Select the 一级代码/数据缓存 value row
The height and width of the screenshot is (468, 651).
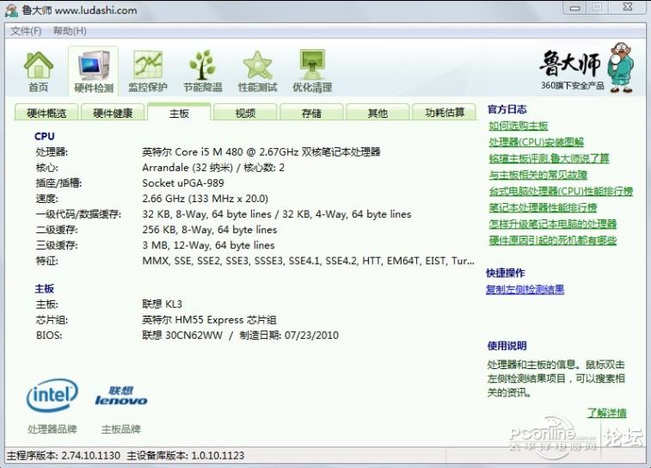(277, 214)
